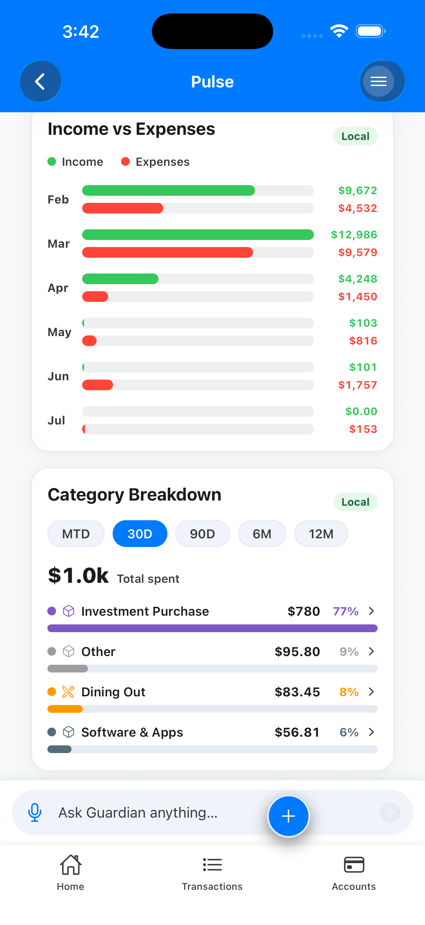Viewport: 425px width, 925px height.
Task: Tap the Investment Purchase cube icon
Action: pyautogui.click(x=69, y=611)
